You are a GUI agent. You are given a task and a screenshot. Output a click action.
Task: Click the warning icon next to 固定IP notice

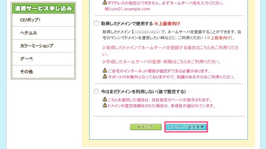105,70
